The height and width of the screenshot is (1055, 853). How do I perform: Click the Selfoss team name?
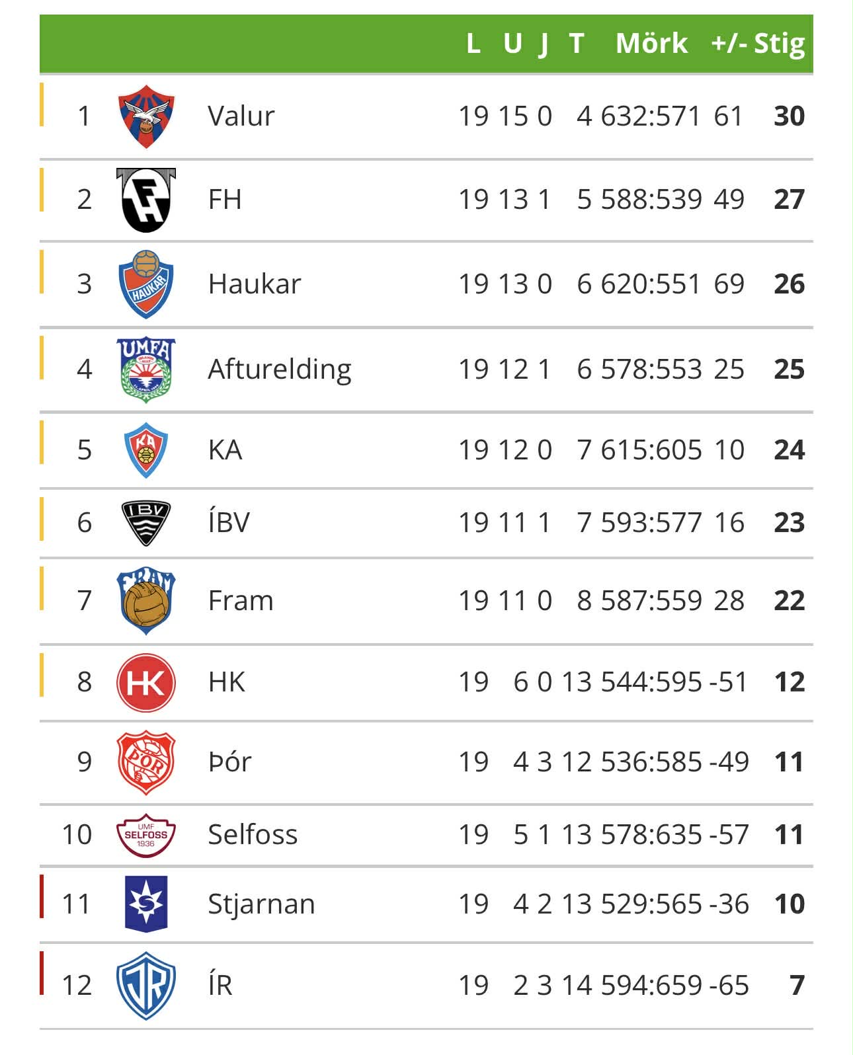[253, 835]
